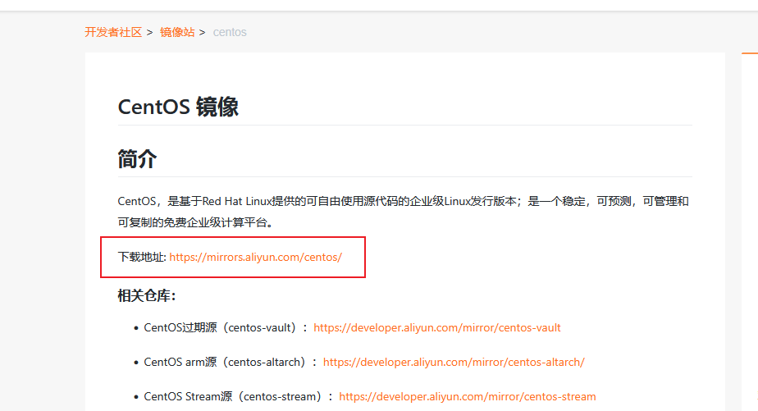The image size is (758, 411).
Task: Click the 相关仓库 heading
Action: (x=147, y=295)
